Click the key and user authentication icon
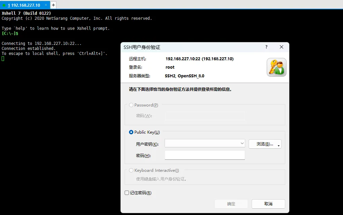 coord(276,67)
